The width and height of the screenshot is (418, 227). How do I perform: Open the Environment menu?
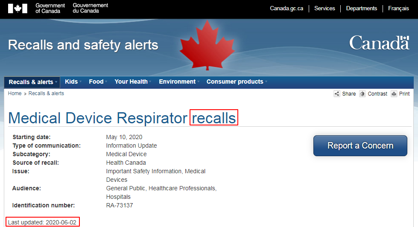pos(178,81)
